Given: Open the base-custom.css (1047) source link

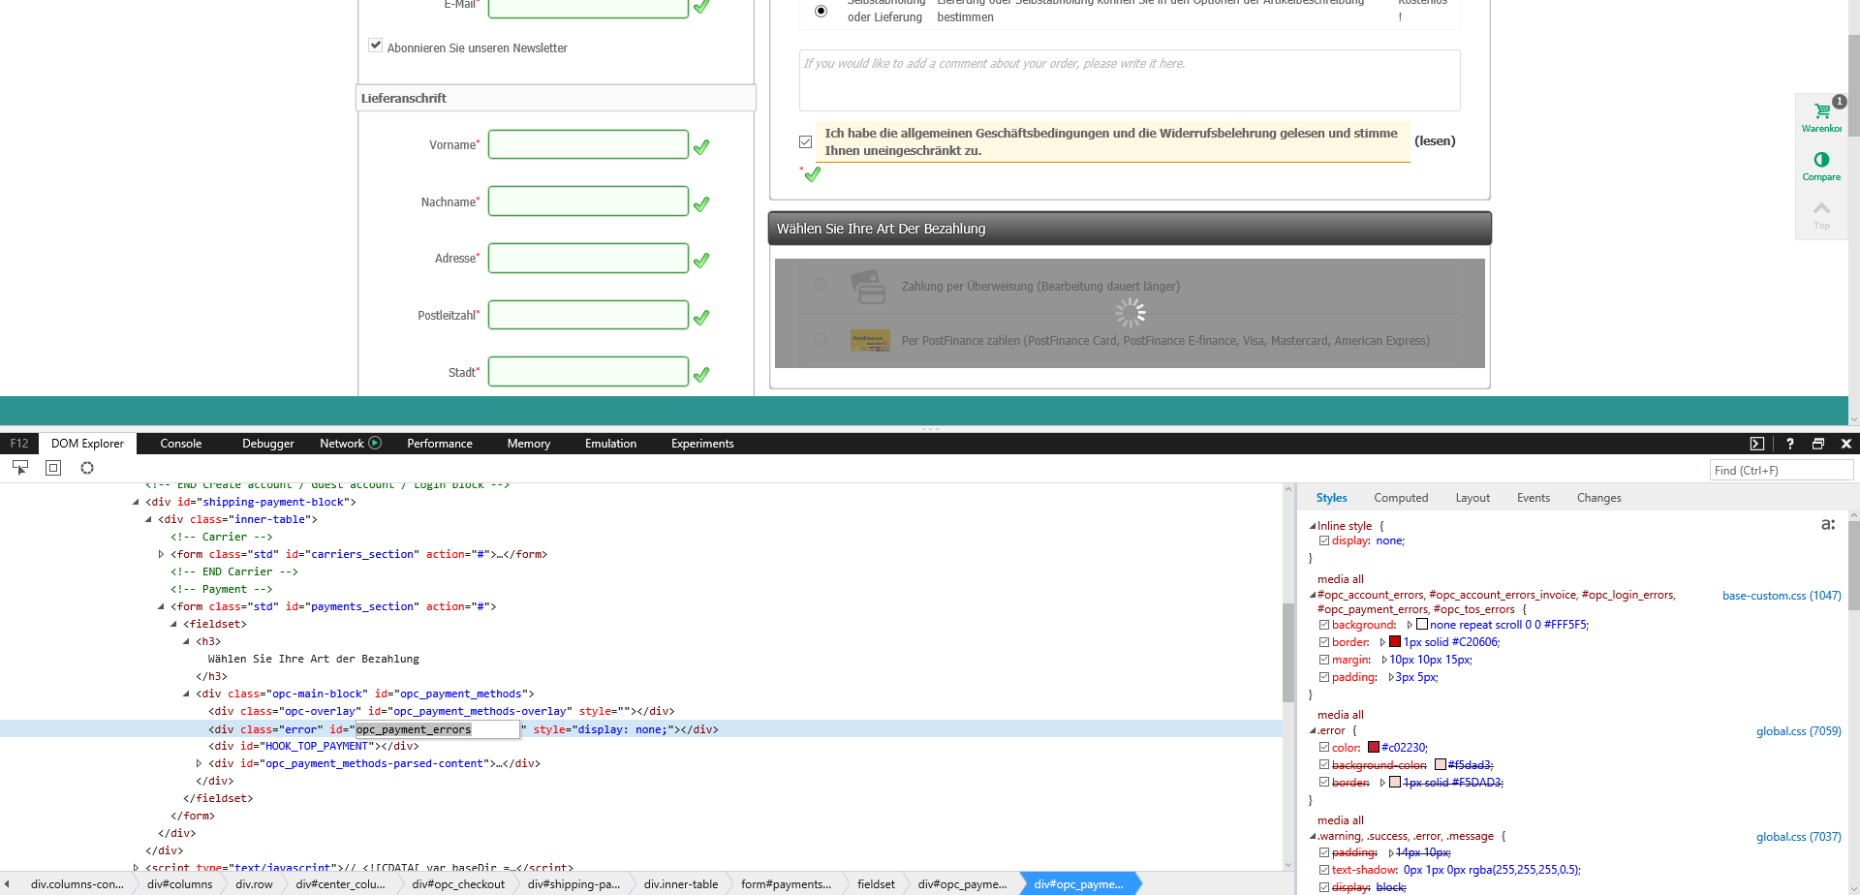Looking at the screenshot, I should 1782,596.
